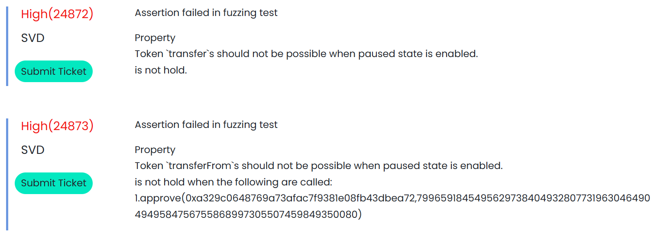Submit a ticket for issue 24872
Image resolution: width=654 pixels, height=236 pixels.
click(54, 71)
